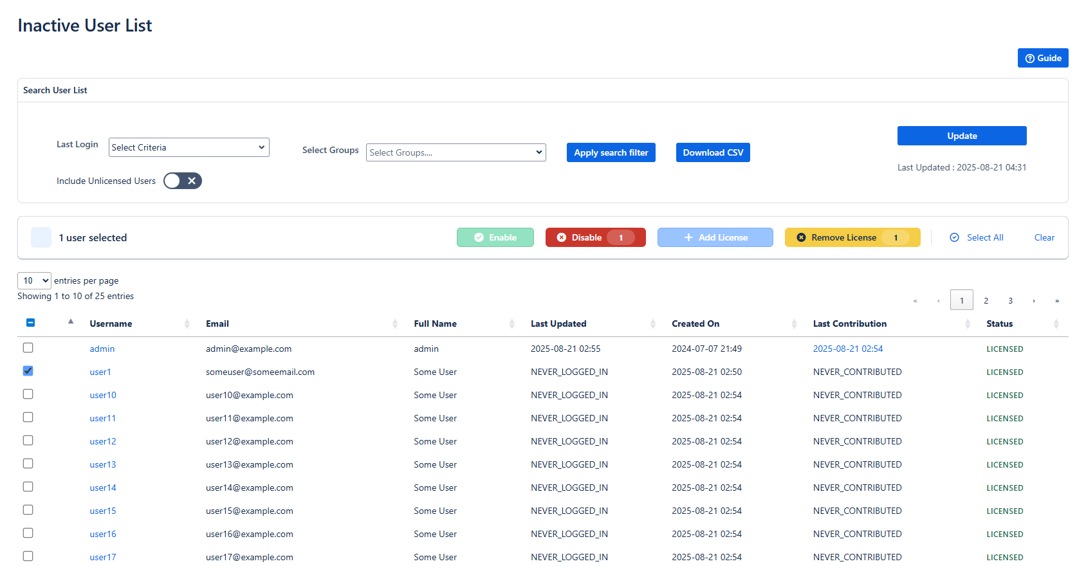Toggle Include Unlicensed Users switch

click(183, 181)
